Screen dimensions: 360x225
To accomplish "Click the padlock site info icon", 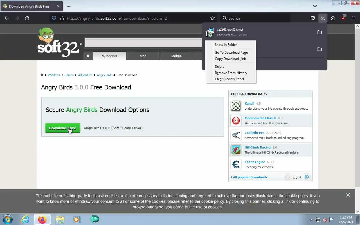I will (62, 18).
